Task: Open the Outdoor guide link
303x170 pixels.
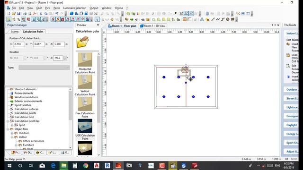Action: (292, 89)
